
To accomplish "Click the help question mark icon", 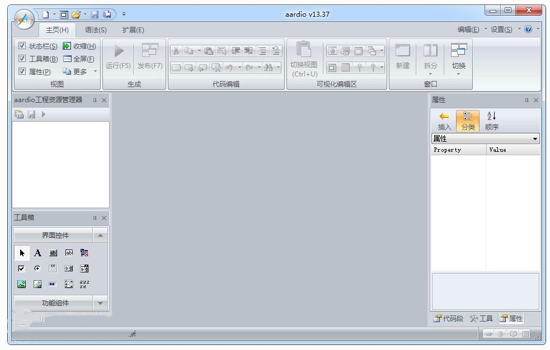I will 528,30.
